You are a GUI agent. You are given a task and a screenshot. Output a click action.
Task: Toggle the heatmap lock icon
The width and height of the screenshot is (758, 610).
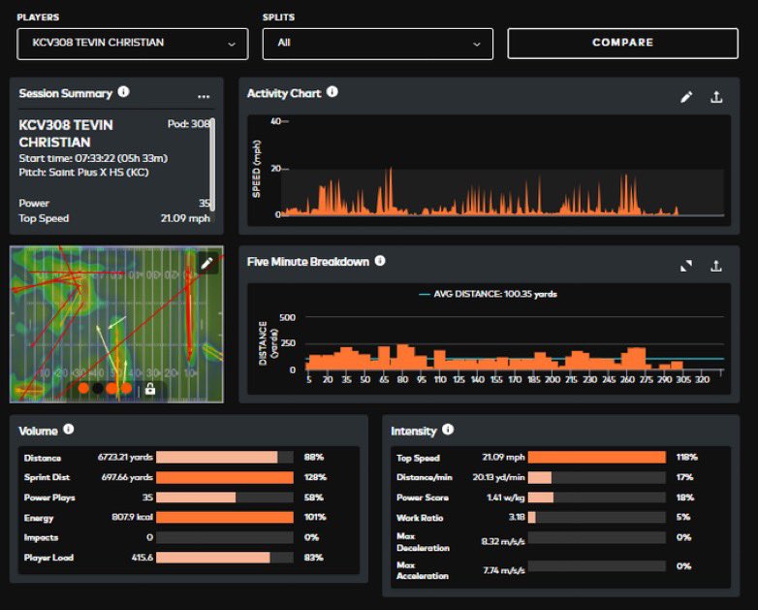(150, 389)
